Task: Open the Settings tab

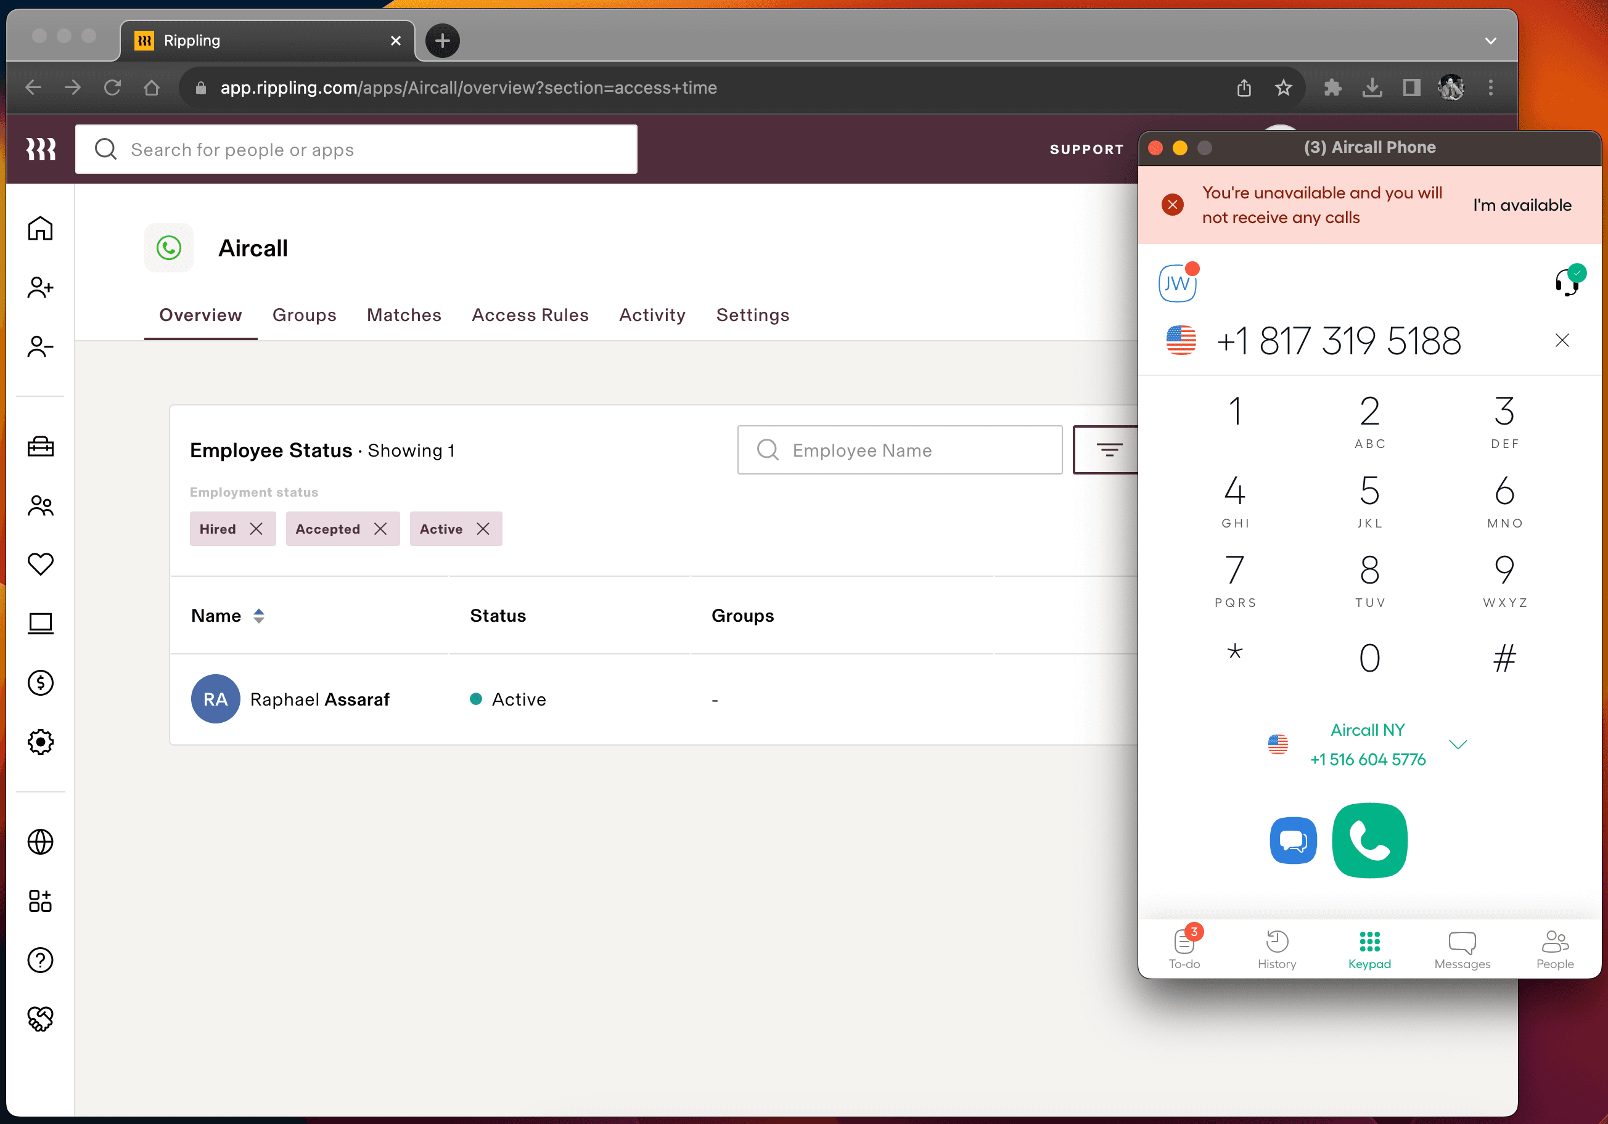Action: coord(752,315)
